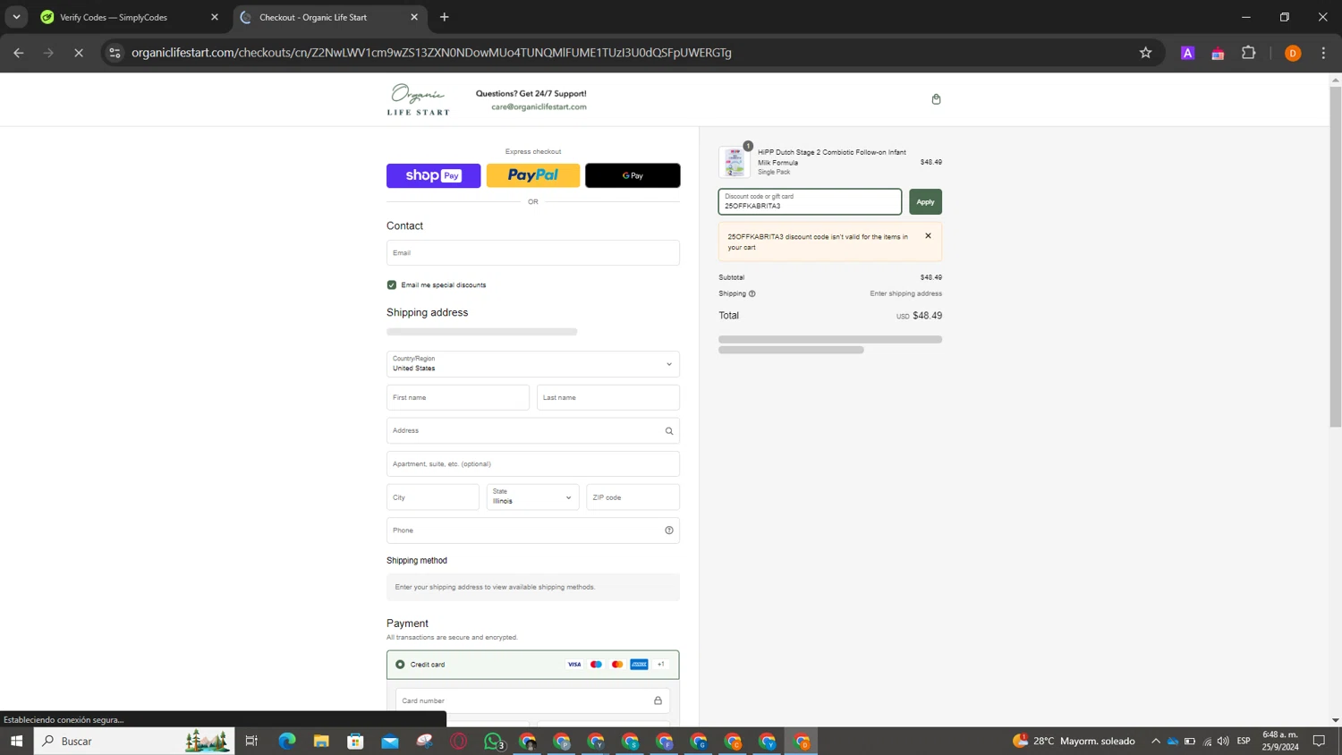
Task: Pay with G Pay button
Action: tap(633, 175)
